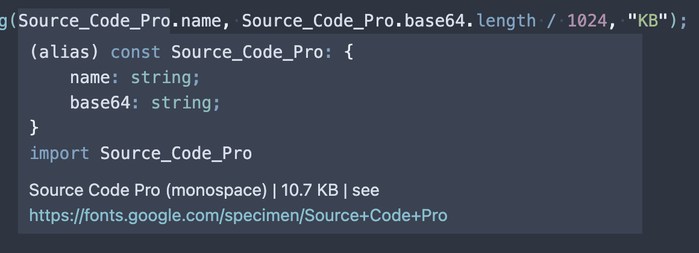Select the length property in the code line
This screenshot has height=253, width=699.
coord(506,20)
